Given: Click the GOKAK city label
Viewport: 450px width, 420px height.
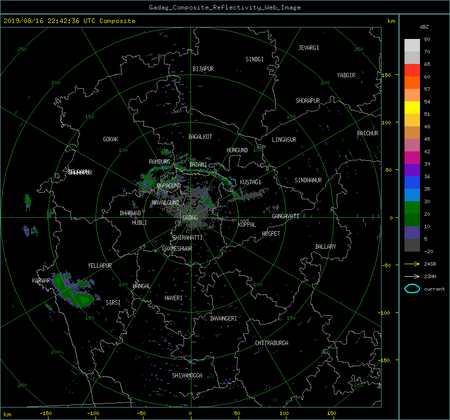Looking at the screenshot, I should point(110,139).
